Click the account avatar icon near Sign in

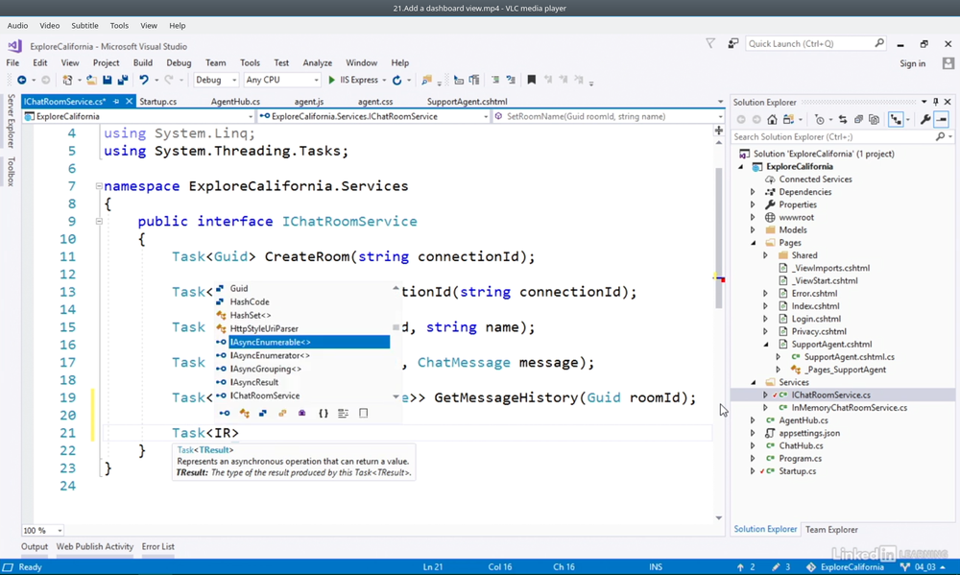point(948,63)
